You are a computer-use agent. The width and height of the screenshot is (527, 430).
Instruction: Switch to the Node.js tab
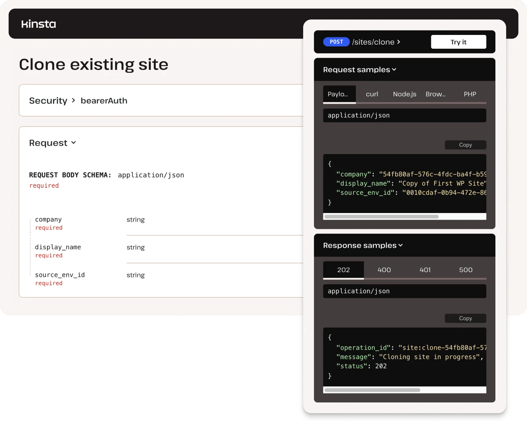[x=405, y=94]
